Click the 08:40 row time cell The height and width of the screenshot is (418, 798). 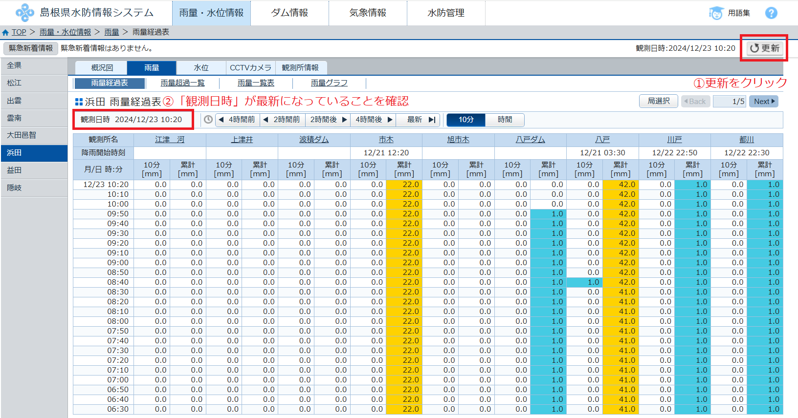click(x=104, y=282)
